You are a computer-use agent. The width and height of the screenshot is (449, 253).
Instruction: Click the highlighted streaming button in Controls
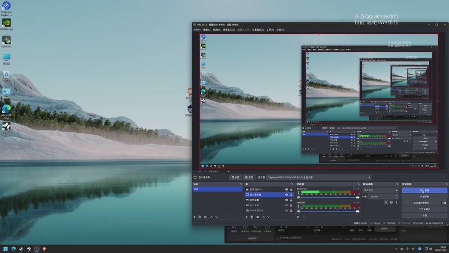[x=424, y=190]
